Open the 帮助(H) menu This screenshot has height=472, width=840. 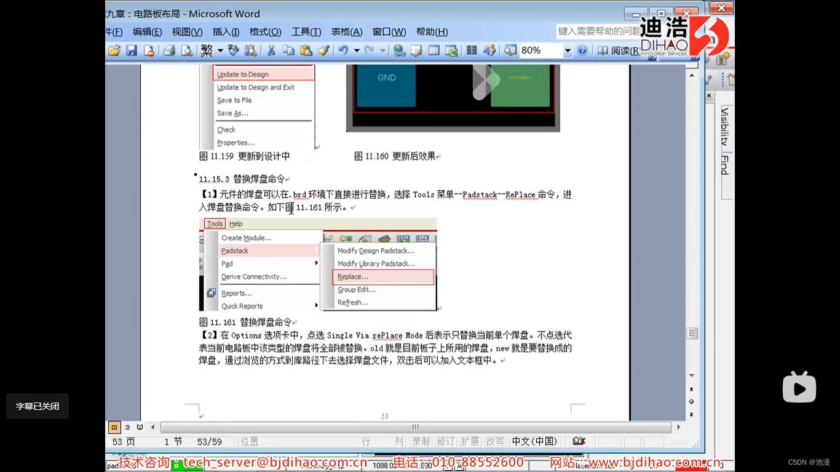432,32
